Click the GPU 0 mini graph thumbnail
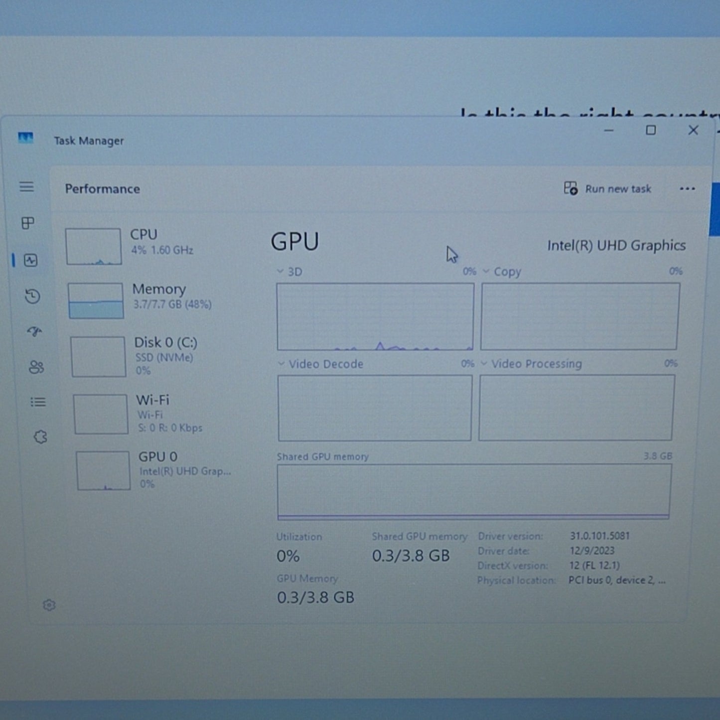This screenshot has width=720, height=720. pos(103,471)
